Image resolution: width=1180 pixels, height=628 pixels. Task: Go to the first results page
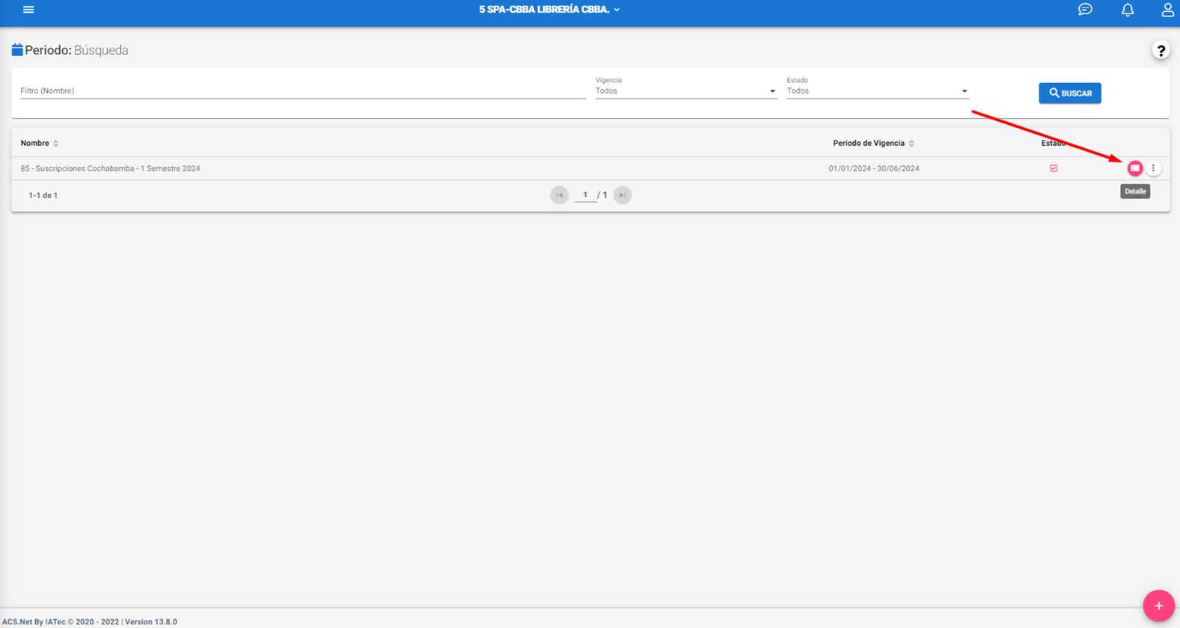click(x=559, y=195)
